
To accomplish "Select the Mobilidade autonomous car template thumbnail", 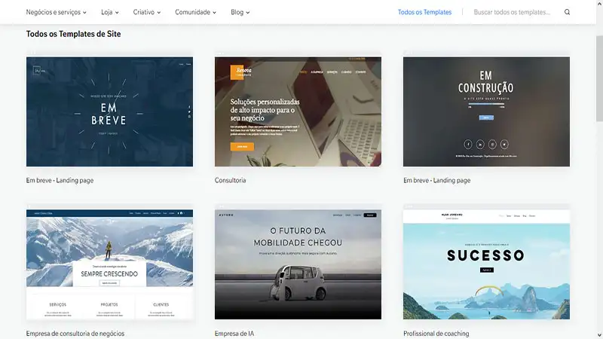I will 298,264.
